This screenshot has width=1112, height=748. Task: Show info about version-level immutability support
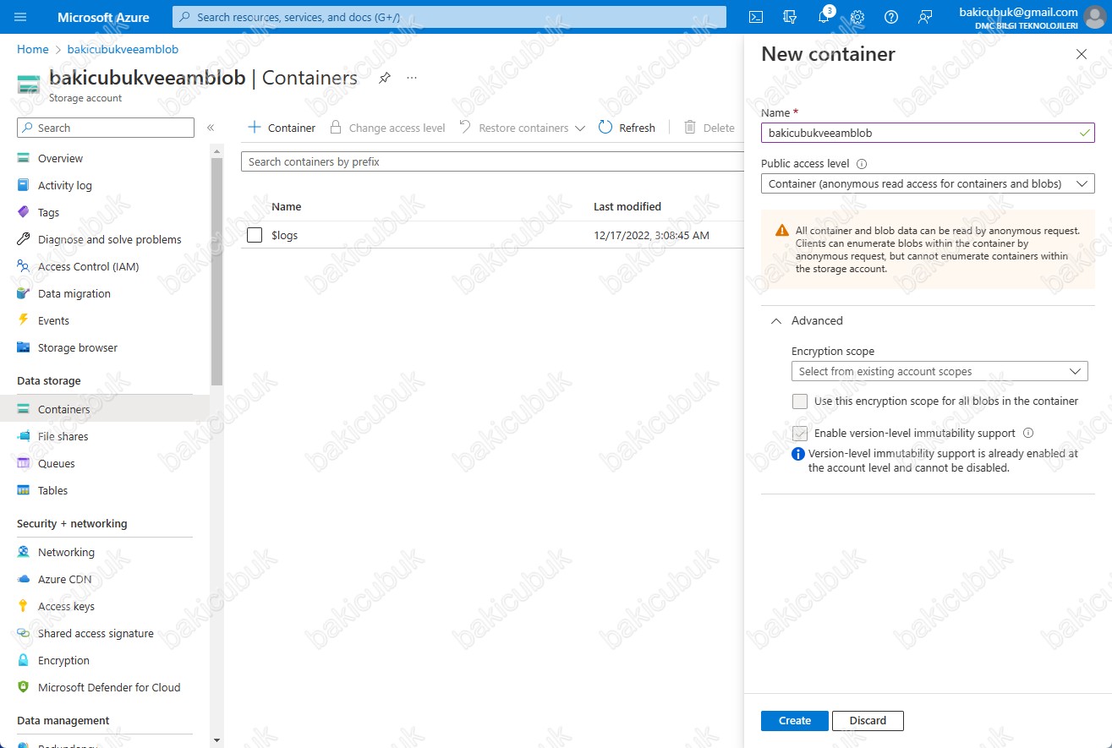[1028, 433]
